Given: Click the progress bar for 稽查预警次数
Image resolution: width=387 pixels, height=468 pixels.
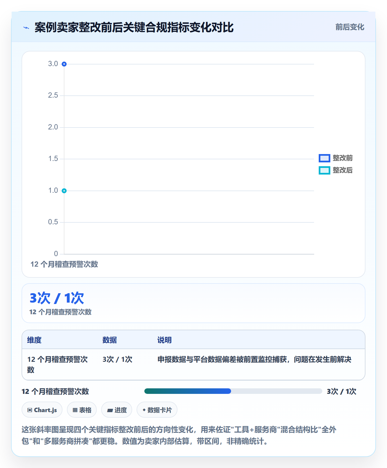Looking at the screenshot, I should click(233, 391).
